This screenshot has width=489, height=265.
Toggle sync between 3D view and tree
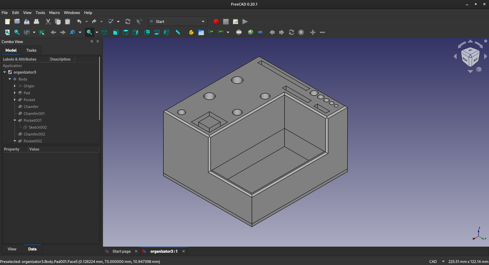[x=42, y=32]
